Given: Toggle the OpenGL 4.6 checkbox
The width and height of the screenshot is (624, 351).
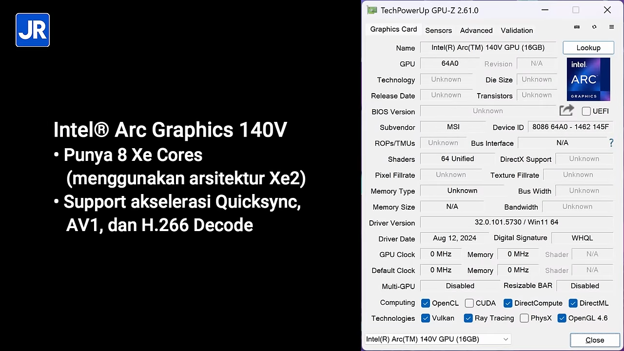Looking at the screenshot, I should click(x=562, y=318).
